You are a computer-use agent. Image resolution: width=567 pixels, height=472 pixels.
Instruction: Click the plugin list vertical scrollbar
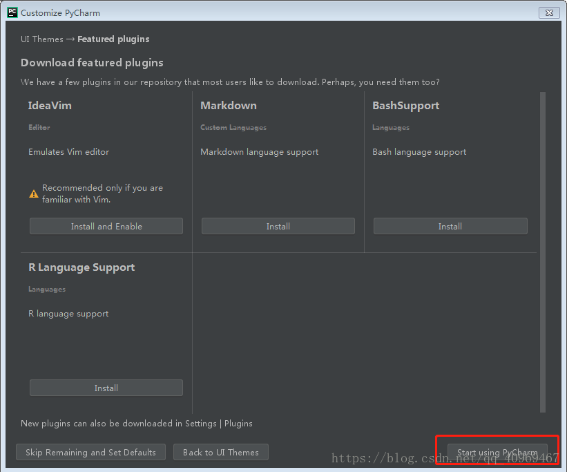(542, 252)
